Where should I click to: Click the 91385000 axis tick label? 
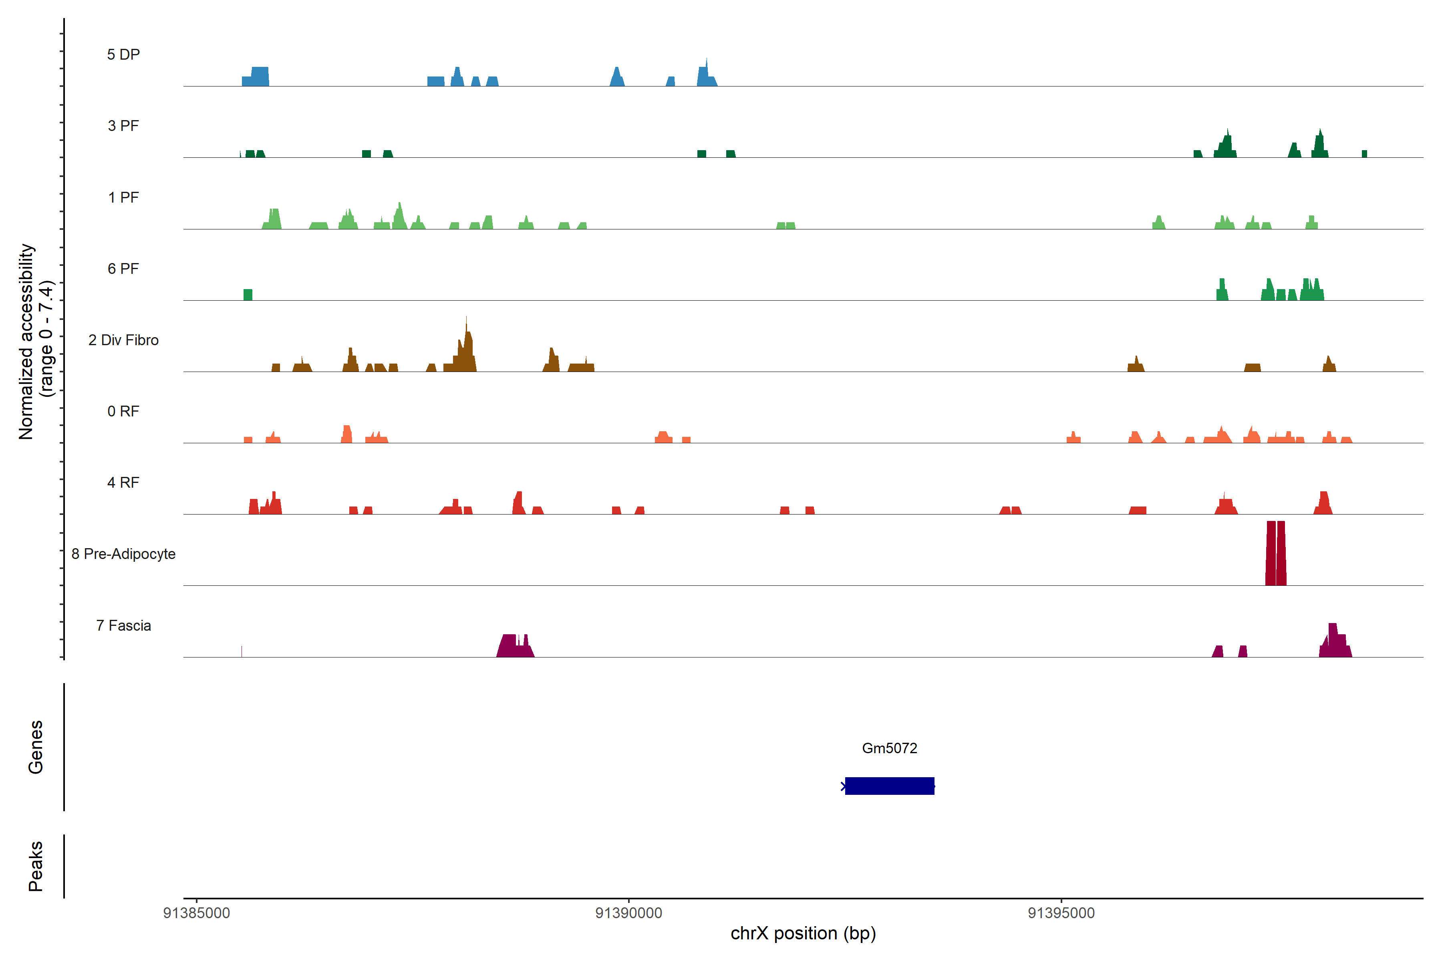click(196, 913)
